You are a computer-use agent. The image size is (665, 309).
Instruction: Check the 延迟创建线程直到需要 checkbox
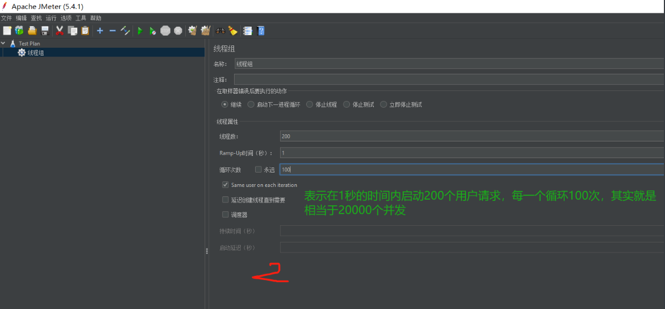(226, 200)
